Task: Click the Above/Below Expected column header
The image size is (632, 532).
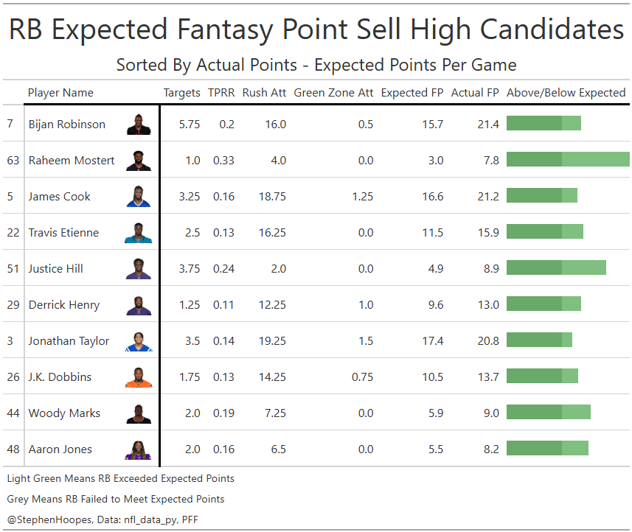Action: click(x=566, y=93)
